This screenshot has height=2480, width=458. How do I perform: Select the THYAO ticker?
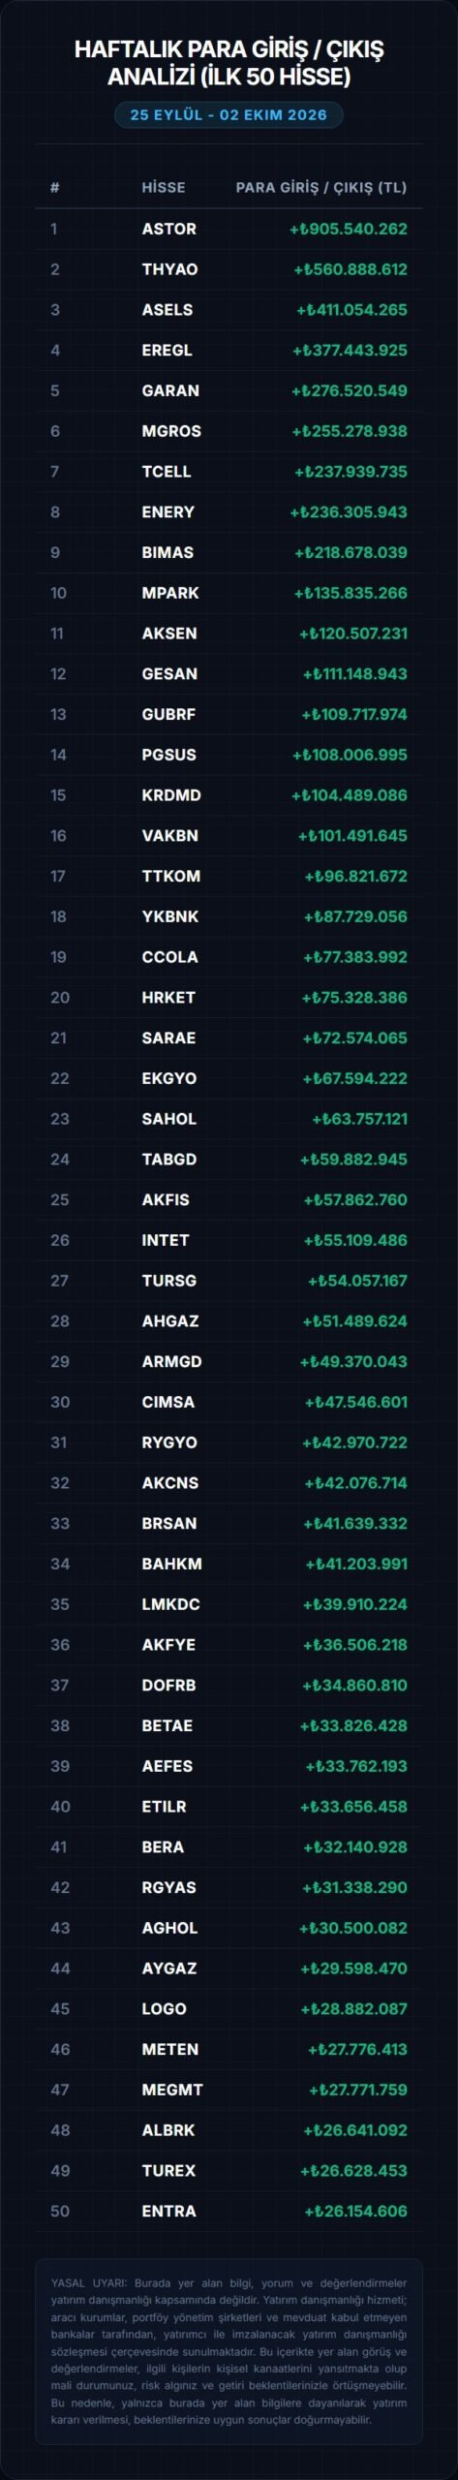(x=169, y=269)
